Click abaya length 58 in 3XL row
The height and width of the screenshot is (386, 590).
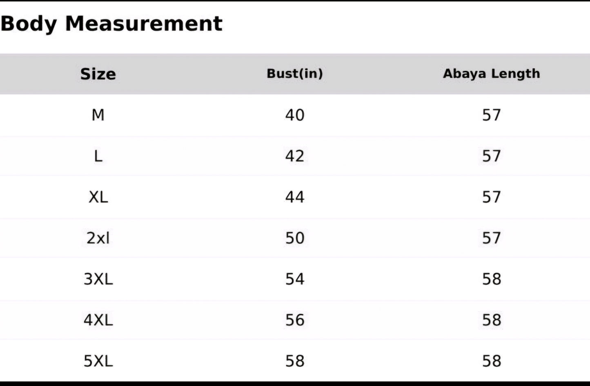click(491, 279)
